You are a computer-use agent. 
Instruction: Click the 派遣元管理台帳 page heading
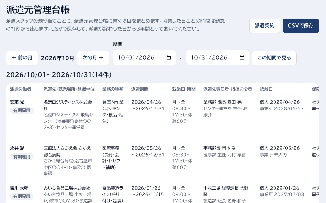pyautogui.click(x=38, y=10)
